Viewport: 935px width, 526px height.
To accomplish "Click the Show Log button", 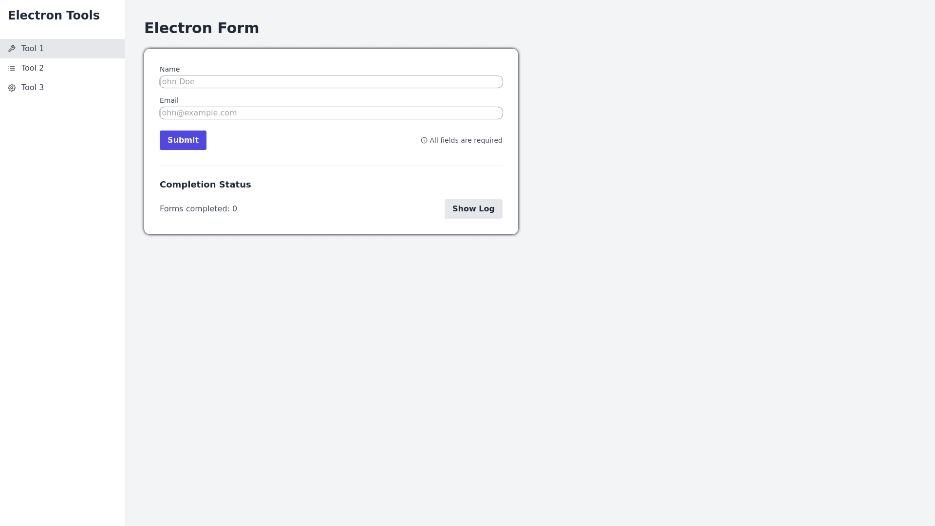I will pos(473,209).
